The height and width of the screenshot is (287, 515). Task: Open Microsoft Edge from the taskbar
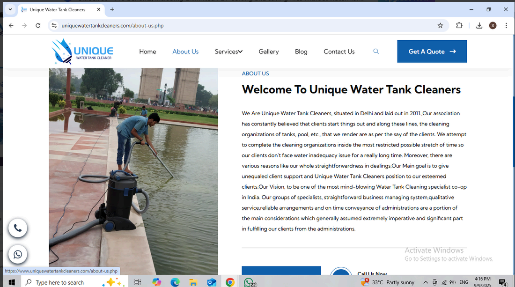175,282
